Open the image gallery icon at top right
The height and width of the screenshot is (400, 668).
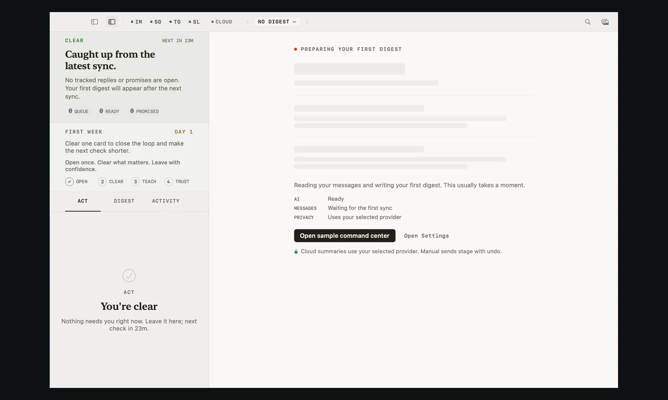pyautogui.click(x=605, y=22)
